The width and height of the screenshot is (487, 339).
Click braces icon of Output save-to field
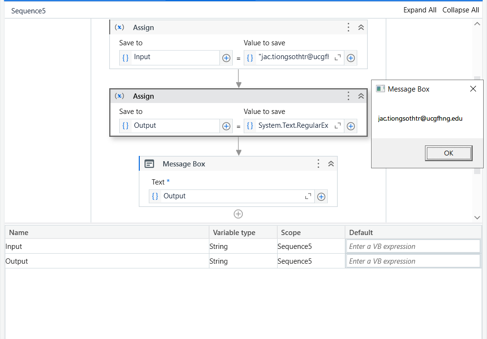click(x=125, y=126)
